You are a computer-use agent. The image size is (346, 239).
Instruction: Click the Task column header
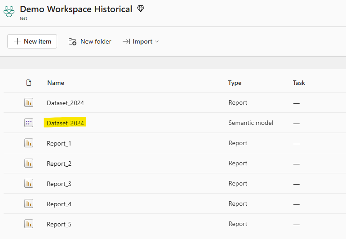tap(299, 83)
